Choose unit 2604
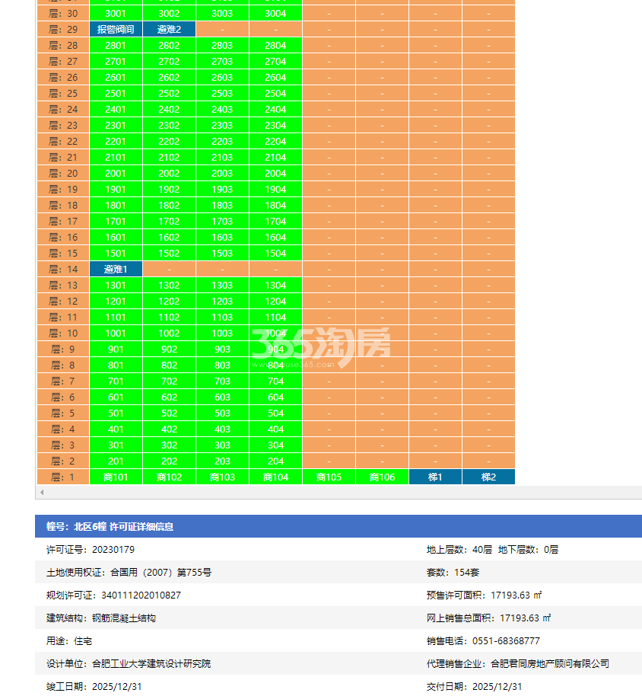 click(276, 77)
